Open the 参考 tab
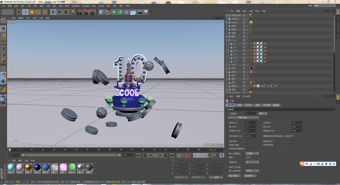Screen dimensions: 340x185 (258, 105)
